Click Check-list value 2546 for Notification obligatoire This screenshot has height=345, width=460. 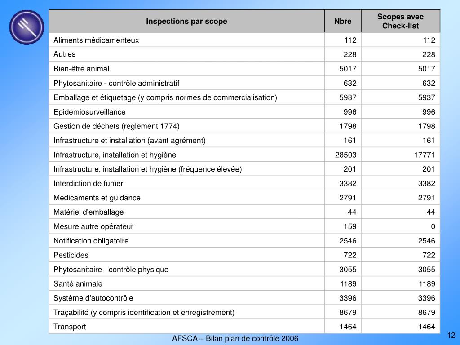(427, 241)
